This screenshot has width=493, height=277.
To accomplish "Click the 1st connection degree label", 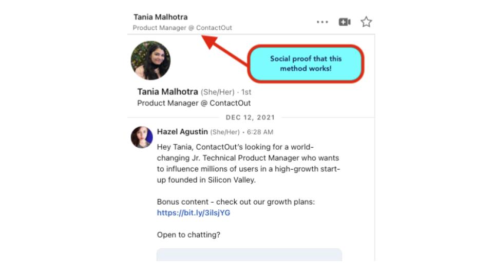I will point(245,92).
